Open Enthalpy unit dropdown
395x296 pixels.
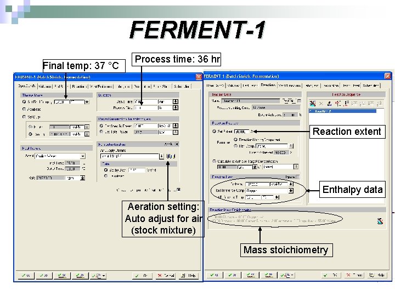point(291,184)
